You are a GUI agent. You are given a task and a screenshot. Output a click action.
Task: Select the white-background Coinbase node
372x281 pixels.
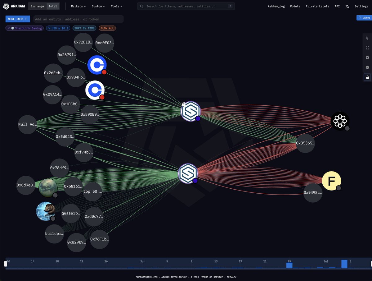[x=95, y=90]
